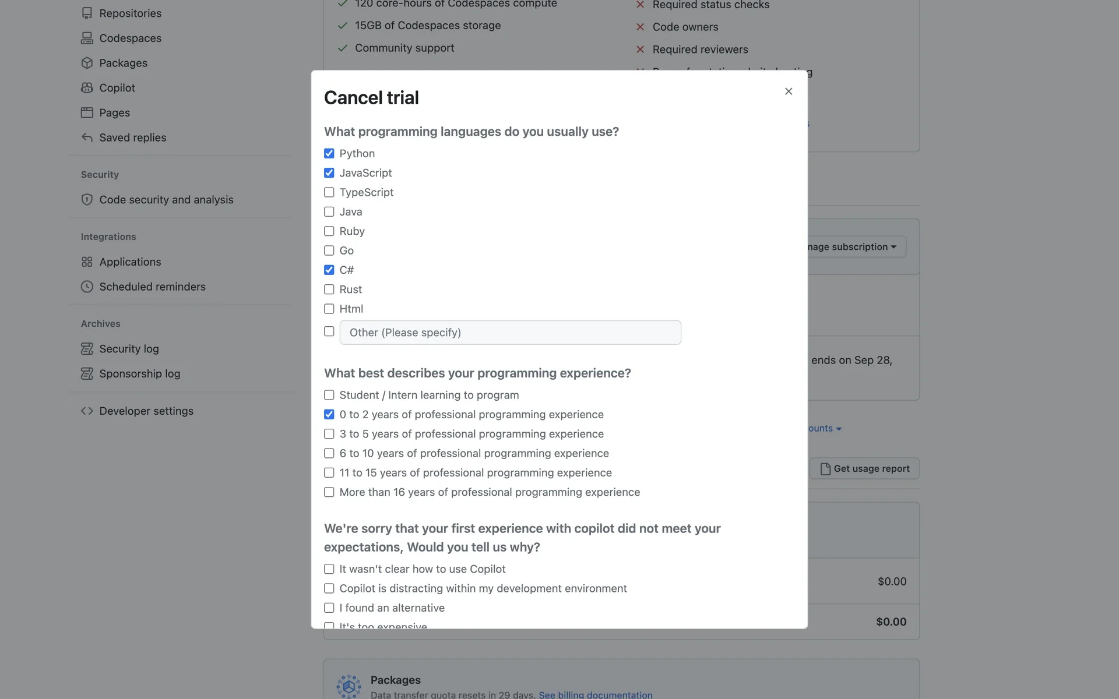Screen dimensions: 1119x699
Task: Click the Codespaces icon in sidebar
Action: [x=87, y=38]
